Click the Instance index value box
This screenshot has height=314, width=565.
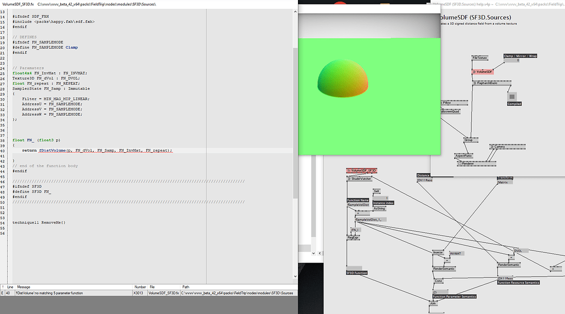coord(381,198)
